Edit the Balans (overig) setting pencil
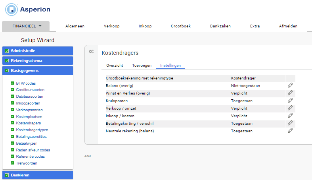This screenshot has height=180, width=312. click(290, 85)
